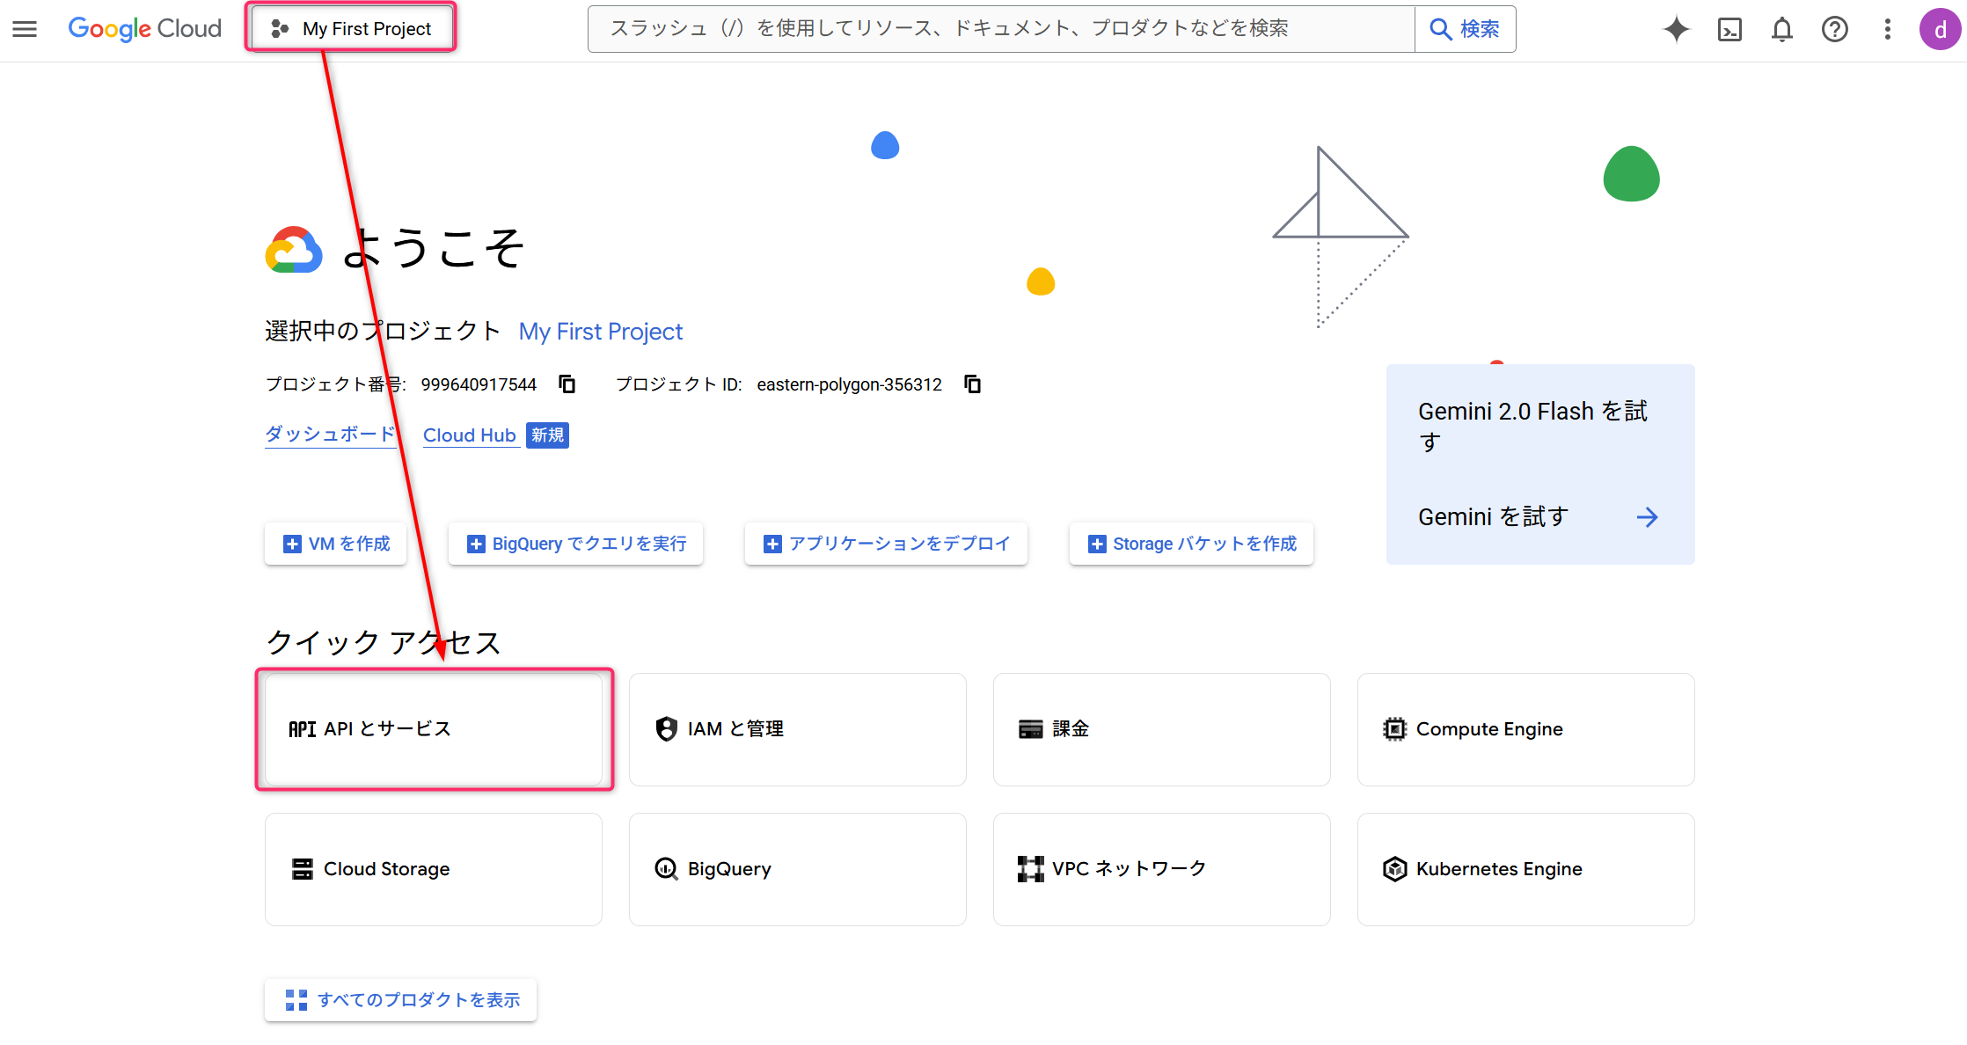The image size is (1967, 1045).
Task: Open the user account avatar
Action: pyautogui.click(x=1940, y=29)
